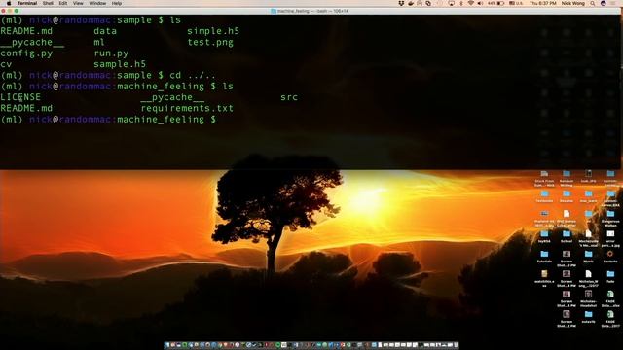The image size is (623, 350).
Task: Click the data entry in the listing
Action: coord(105,31)
